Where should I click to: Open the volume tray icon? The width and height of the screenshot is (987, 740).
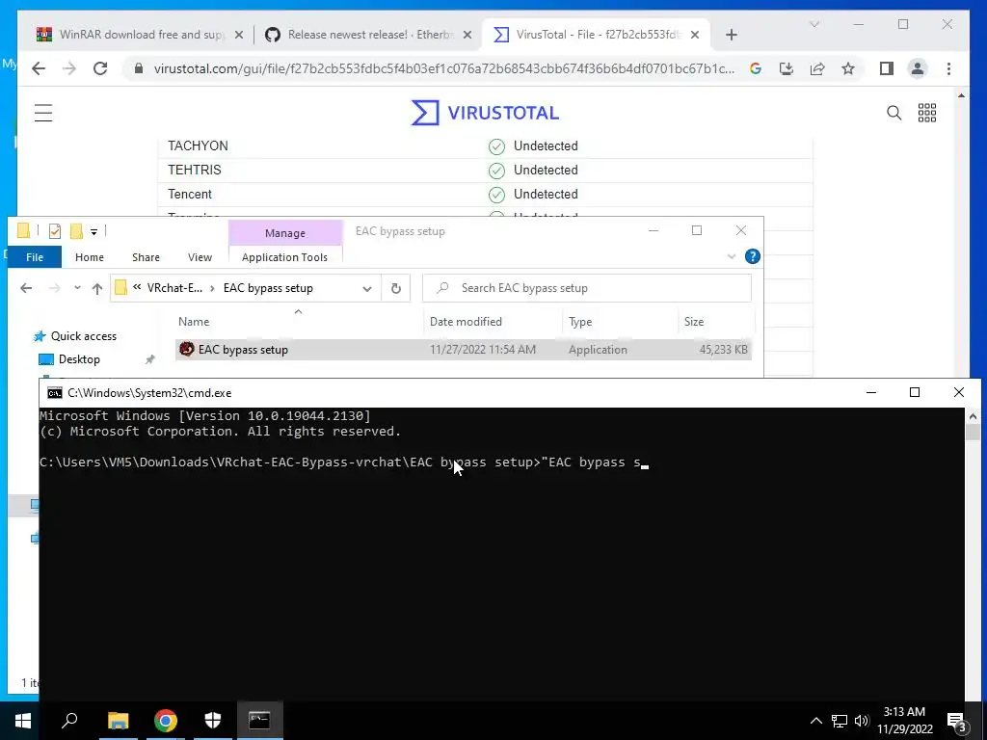point(862,721)
